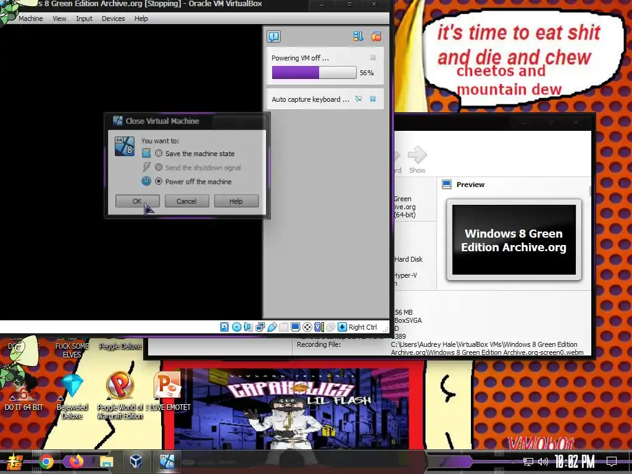Viewport: 632px width, 474px height.
Task: Open the Peggle Deluxe desktop shortcut label
Action: [120, 346]
